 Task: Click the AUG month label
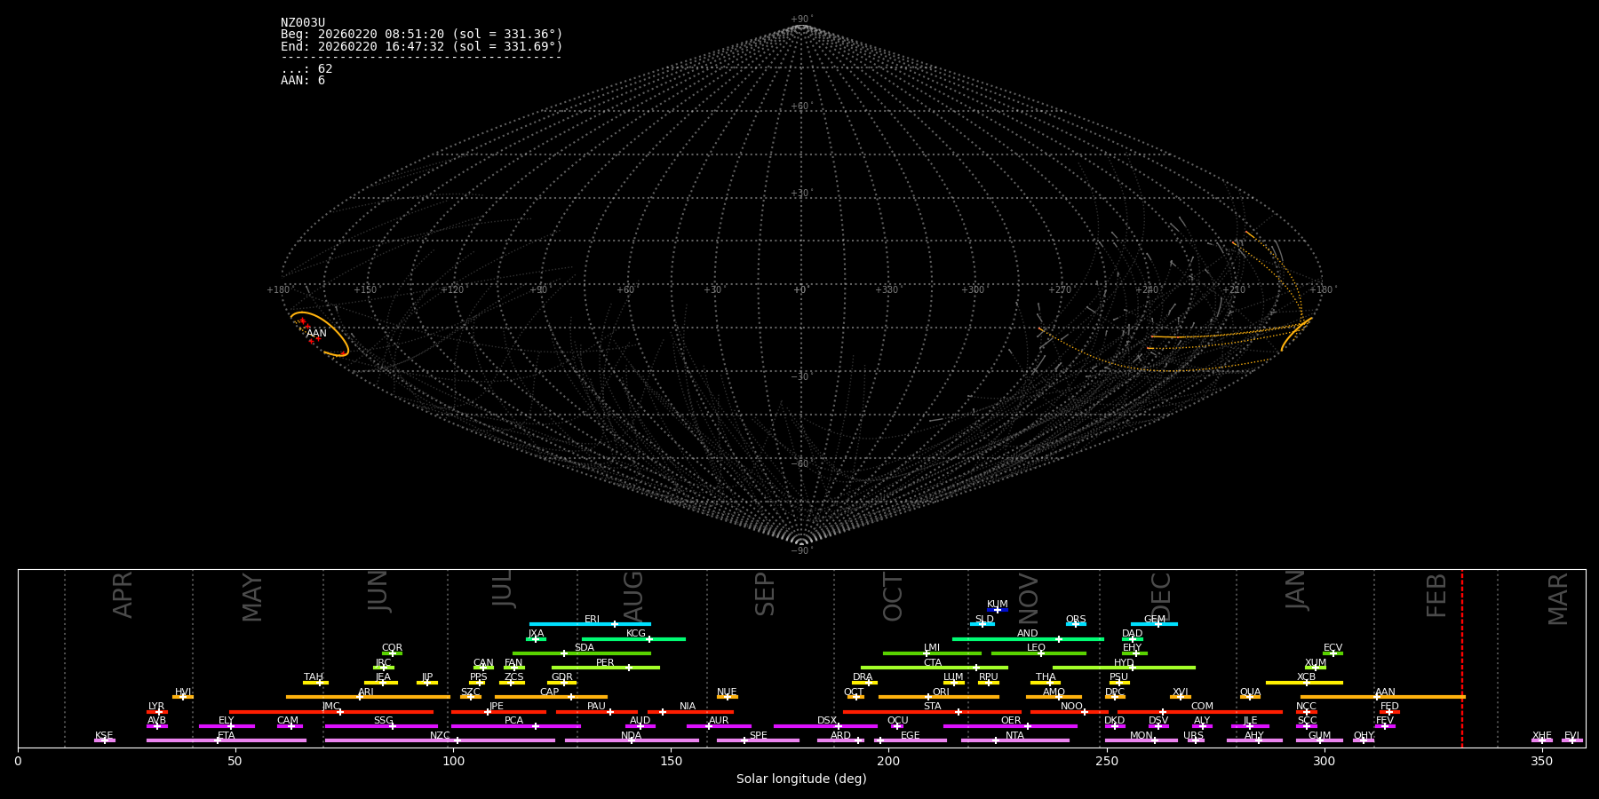633,596
